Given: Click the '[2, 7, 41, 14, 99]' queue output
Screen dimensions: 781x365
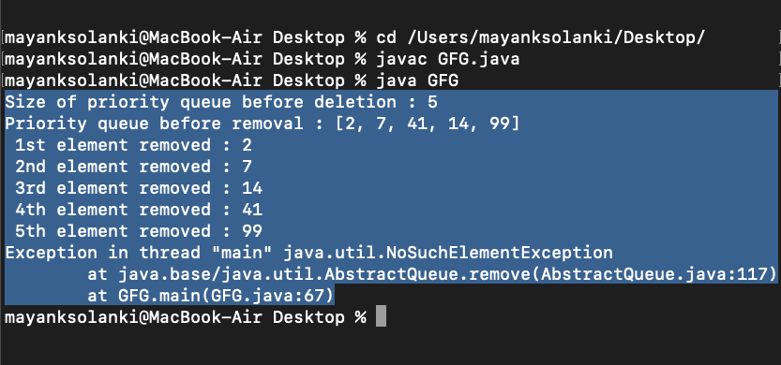Looking at the screenshot, I should [x=428, y=124].
